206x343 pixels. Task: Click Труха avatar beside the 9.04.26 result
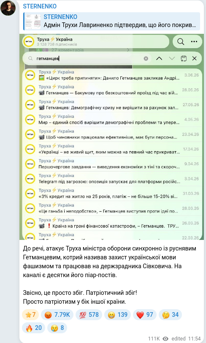pos(30,164)
